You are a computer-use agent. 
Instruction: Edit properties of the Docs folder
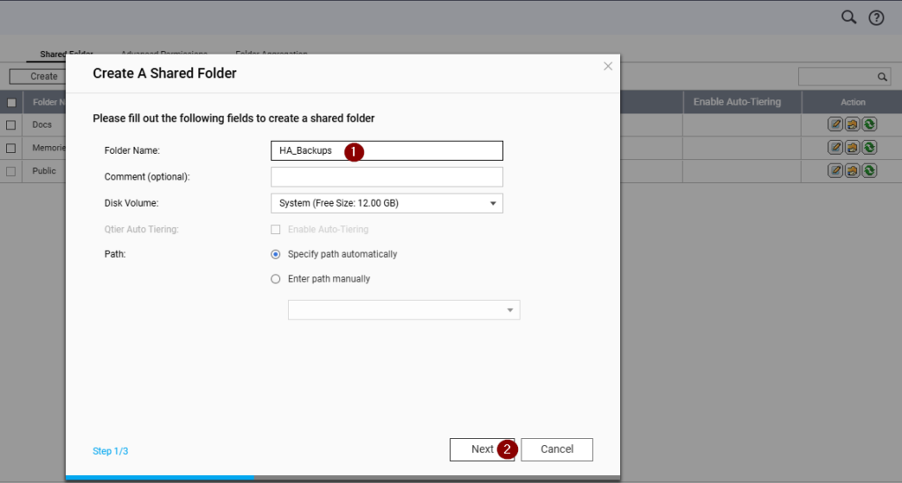pyautogui.click(x=836, y=124)
